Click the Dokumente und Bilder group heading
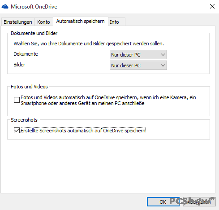The height and width of the screenshot is (210, 219). 34,33
